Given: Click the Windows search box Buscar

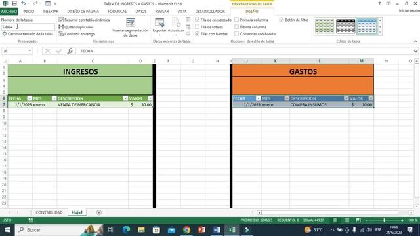Looking at the screenshot, I should point(59,230).
